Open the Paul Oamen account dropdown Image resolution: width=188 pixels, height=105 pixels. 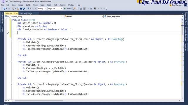click(183, 5)
